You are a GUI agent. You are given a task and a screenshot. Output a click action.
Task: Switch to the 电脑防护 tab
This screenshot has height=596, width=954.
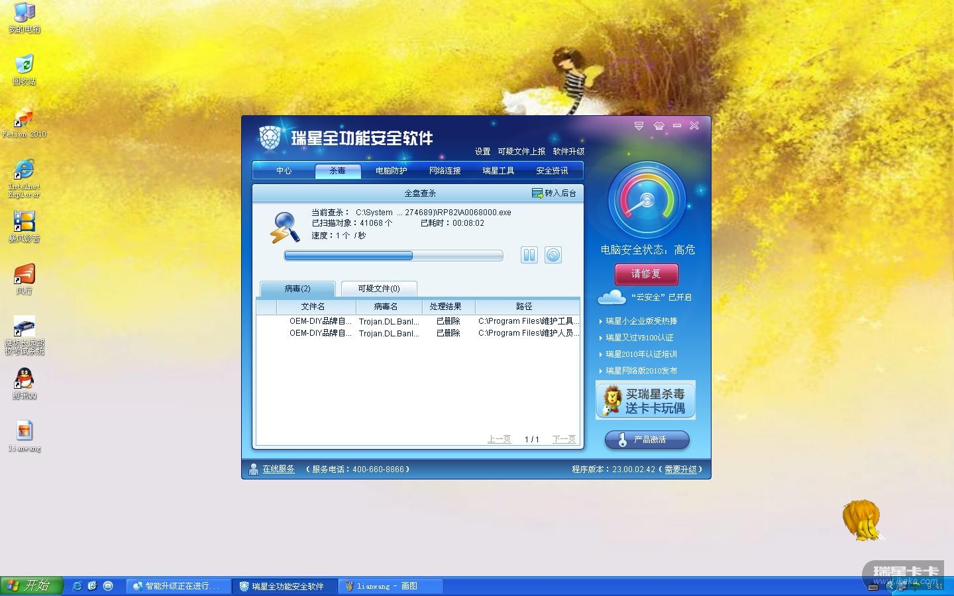[x=391, y=171]
